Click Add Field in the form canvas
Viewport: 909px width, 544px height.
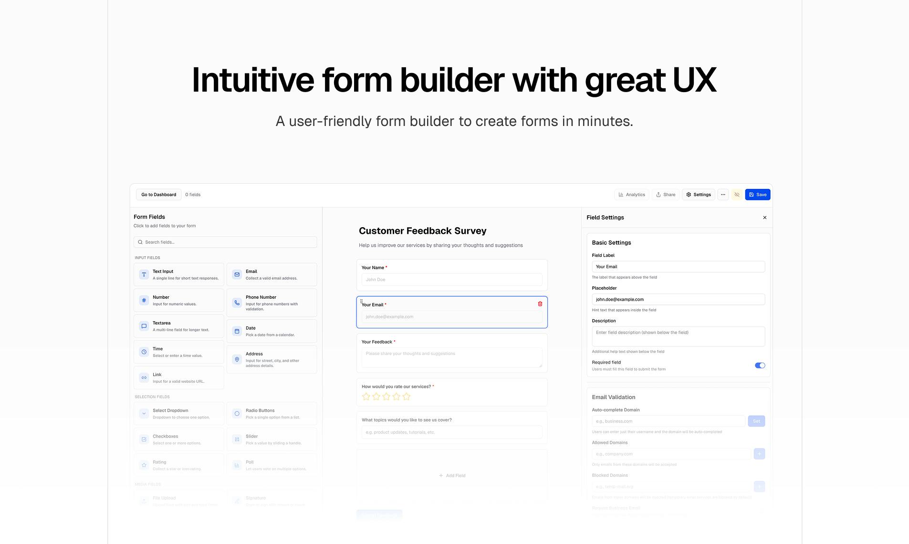452,475
